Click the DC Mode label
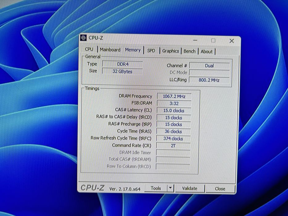This screenshot has width=288, height=216. pos(178,73)
